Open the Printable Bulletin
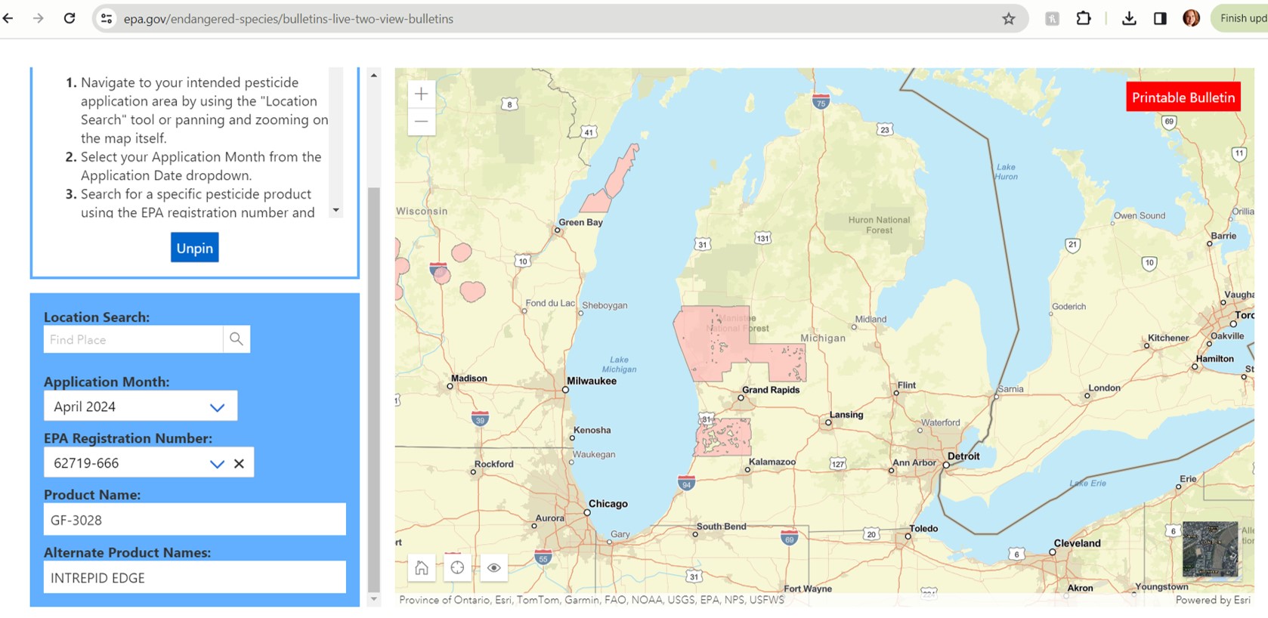The height and width of the screenshot is (618, 1268). pos(1183,97)
